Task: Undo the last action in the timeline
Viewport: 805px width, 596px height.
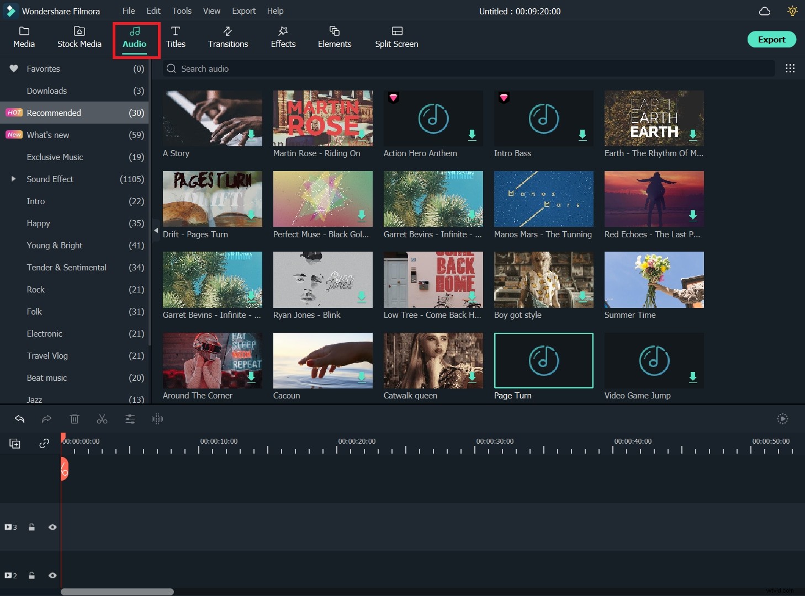Action: point(20,419)
